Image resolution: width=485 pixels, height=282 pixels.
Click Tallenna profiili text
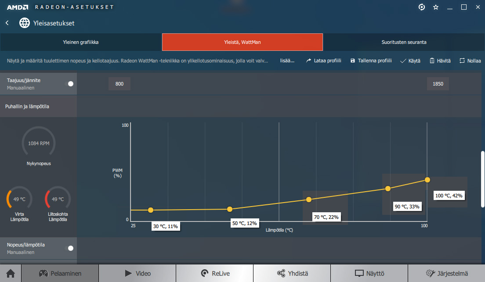pyautogui.click(x=375, y=61)
